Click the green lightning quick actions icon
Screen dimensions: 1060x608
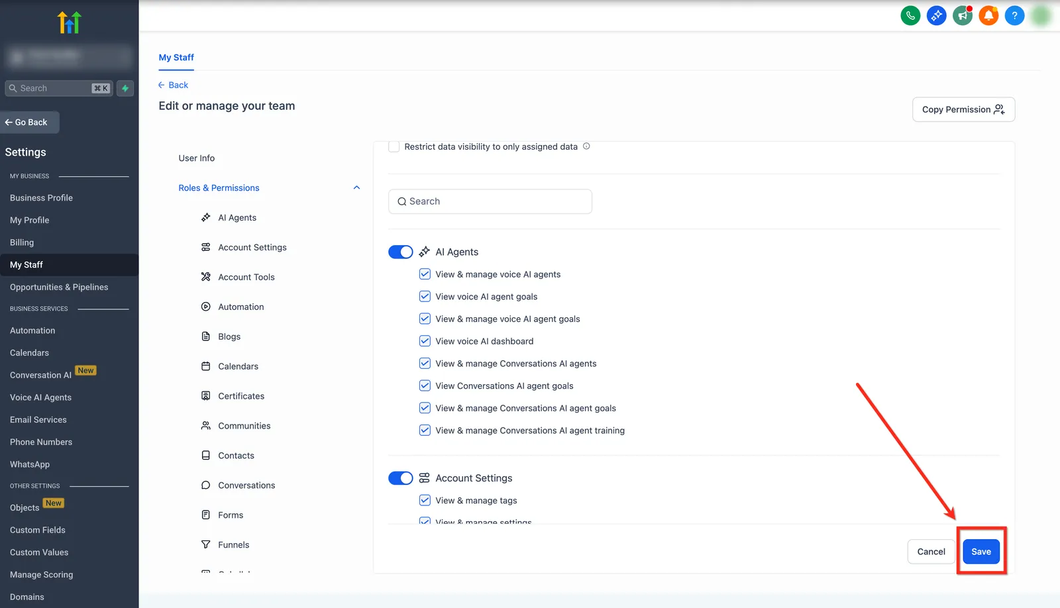click(125, 88)
